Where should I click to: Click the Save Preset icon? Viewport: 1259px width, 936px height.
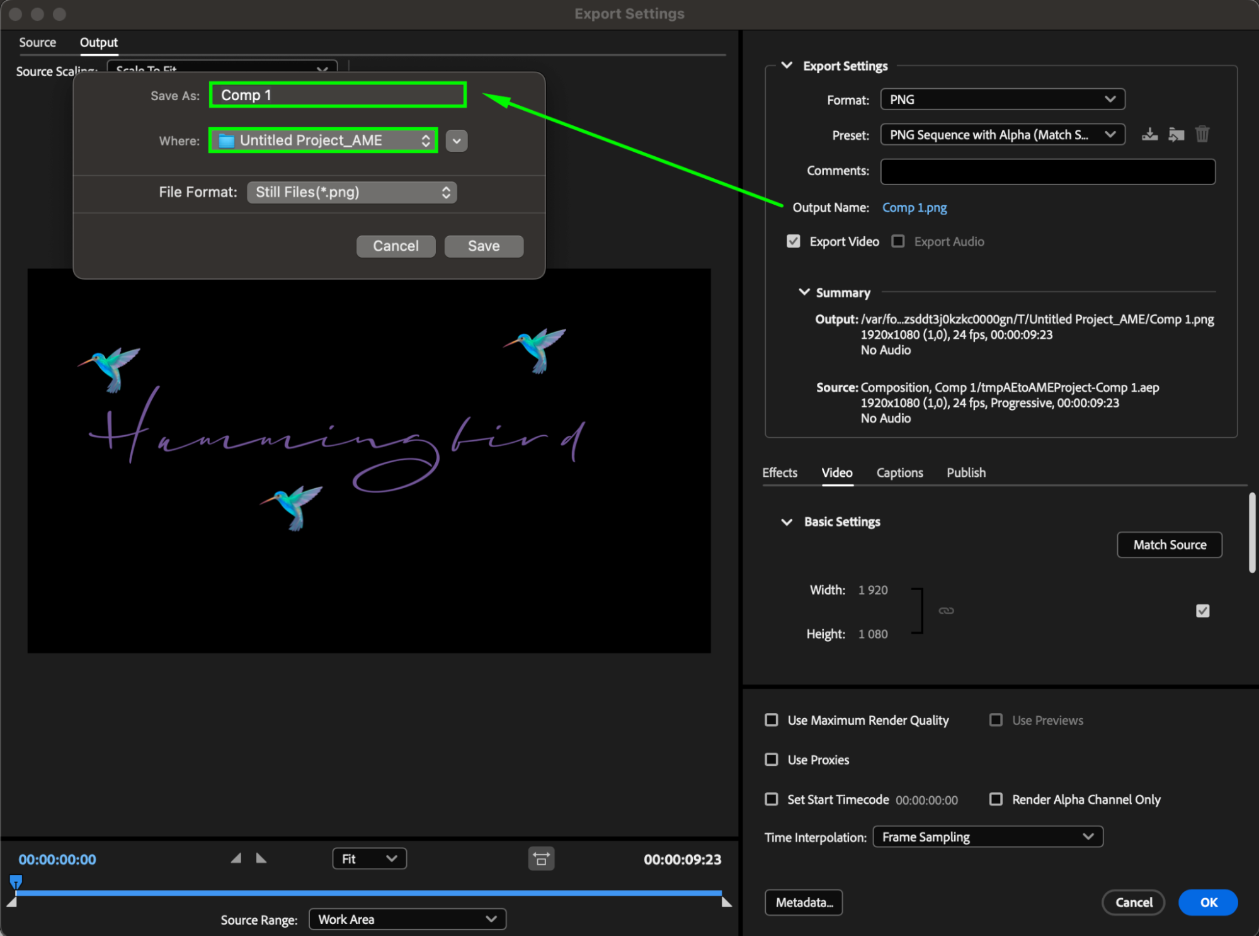[x=1149, y=135]
